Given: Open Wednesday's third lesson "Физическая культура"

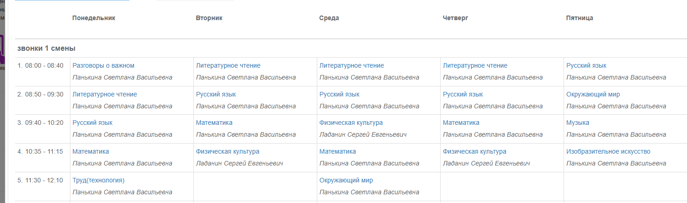Looking at the screenshot, I should pos(351,123).
